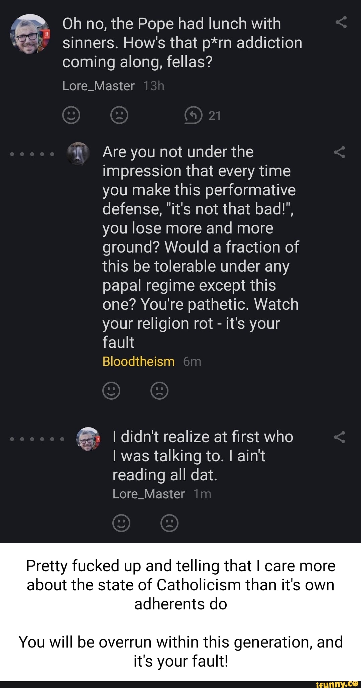Share the "ain't reading all dat" reply
The height and width of the screenshot is (688, 361).
339,437
